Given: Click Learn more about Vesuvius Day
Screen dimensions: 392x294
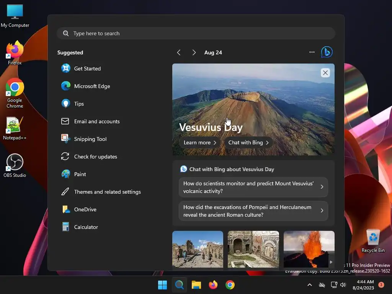Looking at the screenshot, I should tap(199, 142).
